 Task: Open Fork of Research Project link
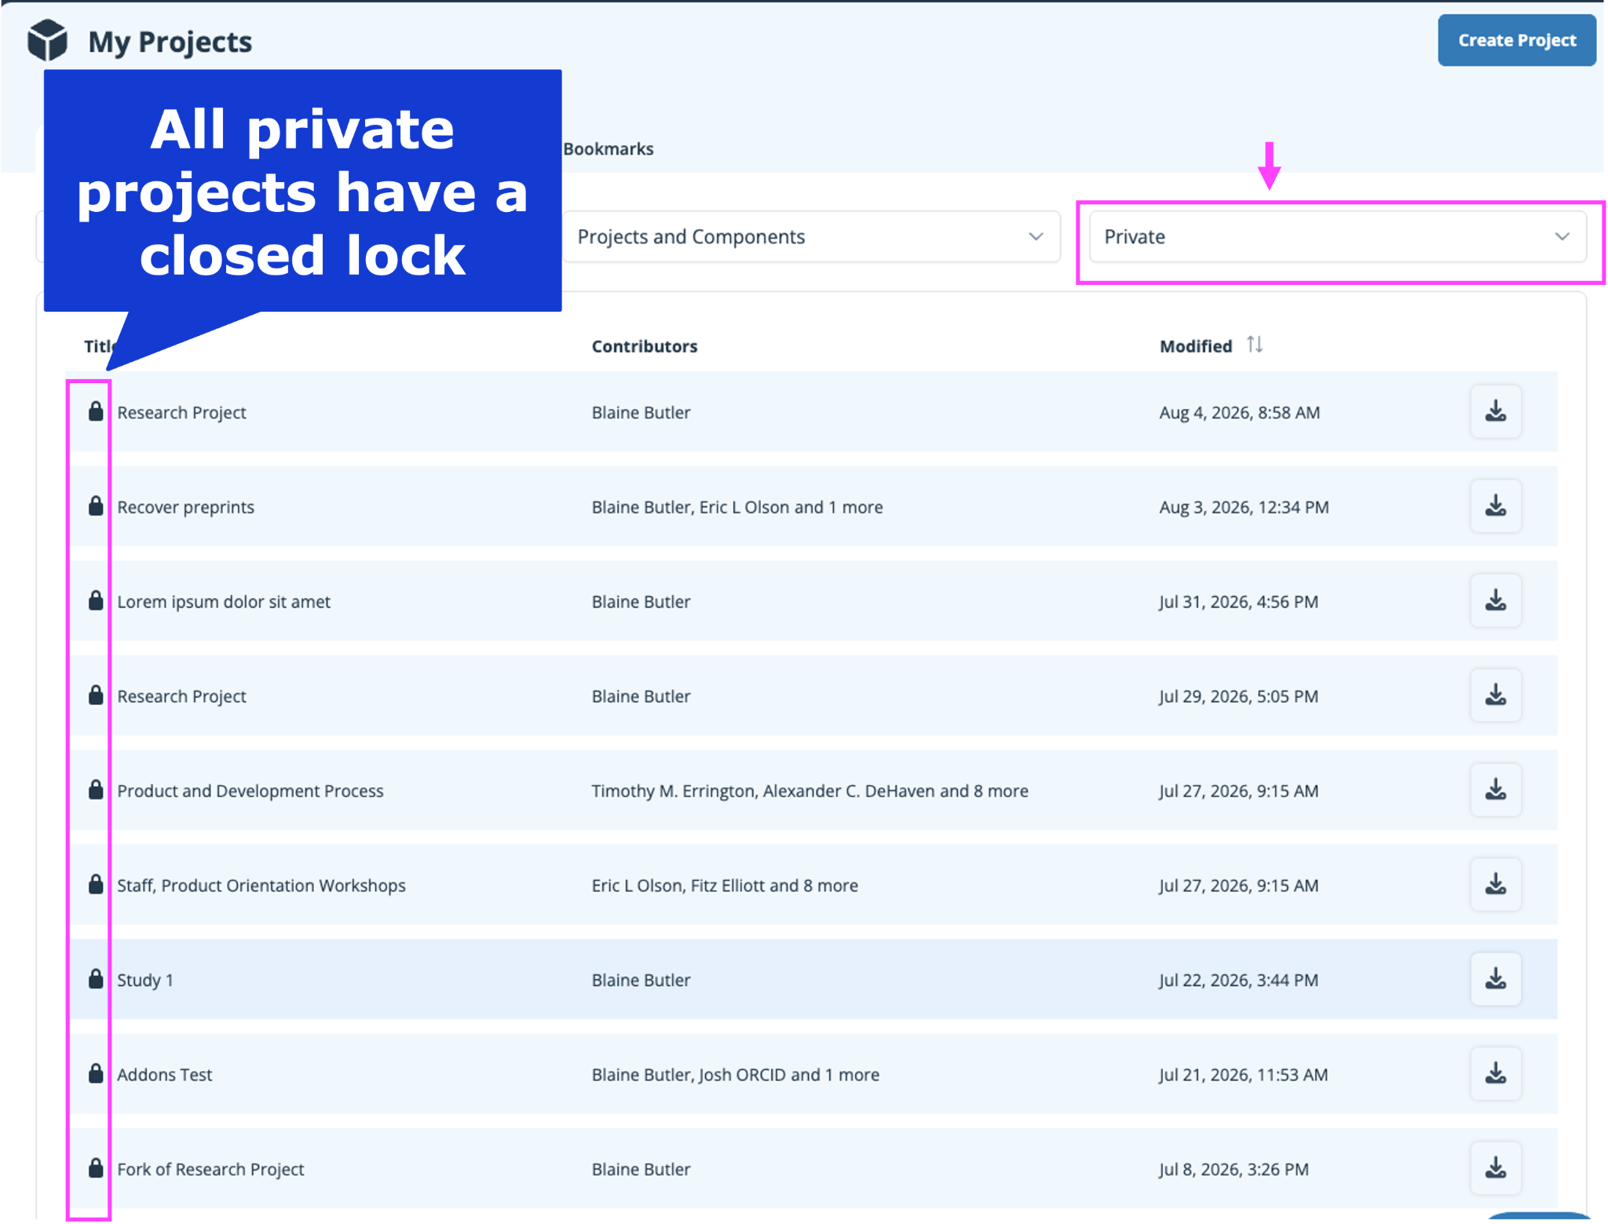[x=210, y=1169]
